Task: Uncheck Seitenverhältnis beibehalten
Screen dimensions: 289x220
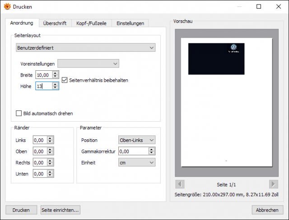Action: click(65, 80)
